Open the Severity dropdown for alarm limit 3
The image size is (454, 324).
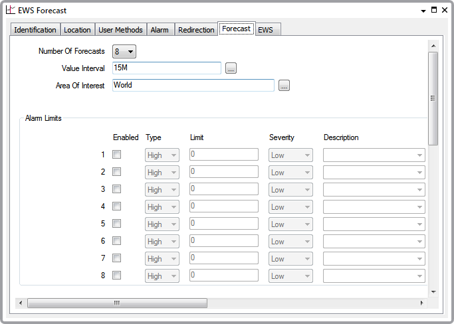290,190
